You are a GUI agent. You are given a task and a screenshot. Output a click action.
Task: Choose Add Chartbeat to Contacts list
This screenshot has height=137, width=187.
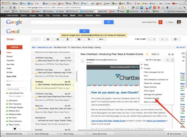point(156,80)
